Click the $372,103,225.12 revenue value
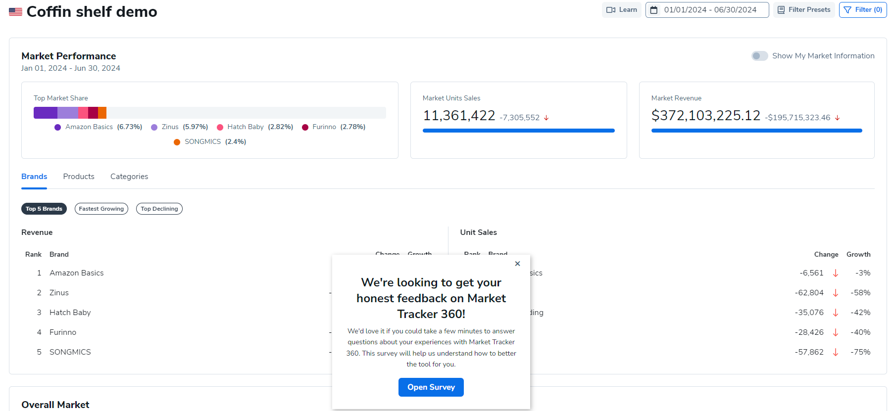 click(x=706, y=115)
